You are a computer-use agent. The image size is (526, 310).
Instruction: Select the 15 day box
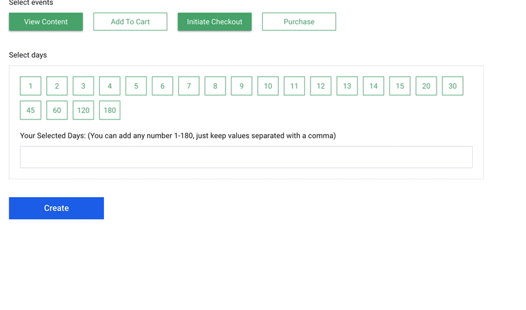(x=400, y=86)
